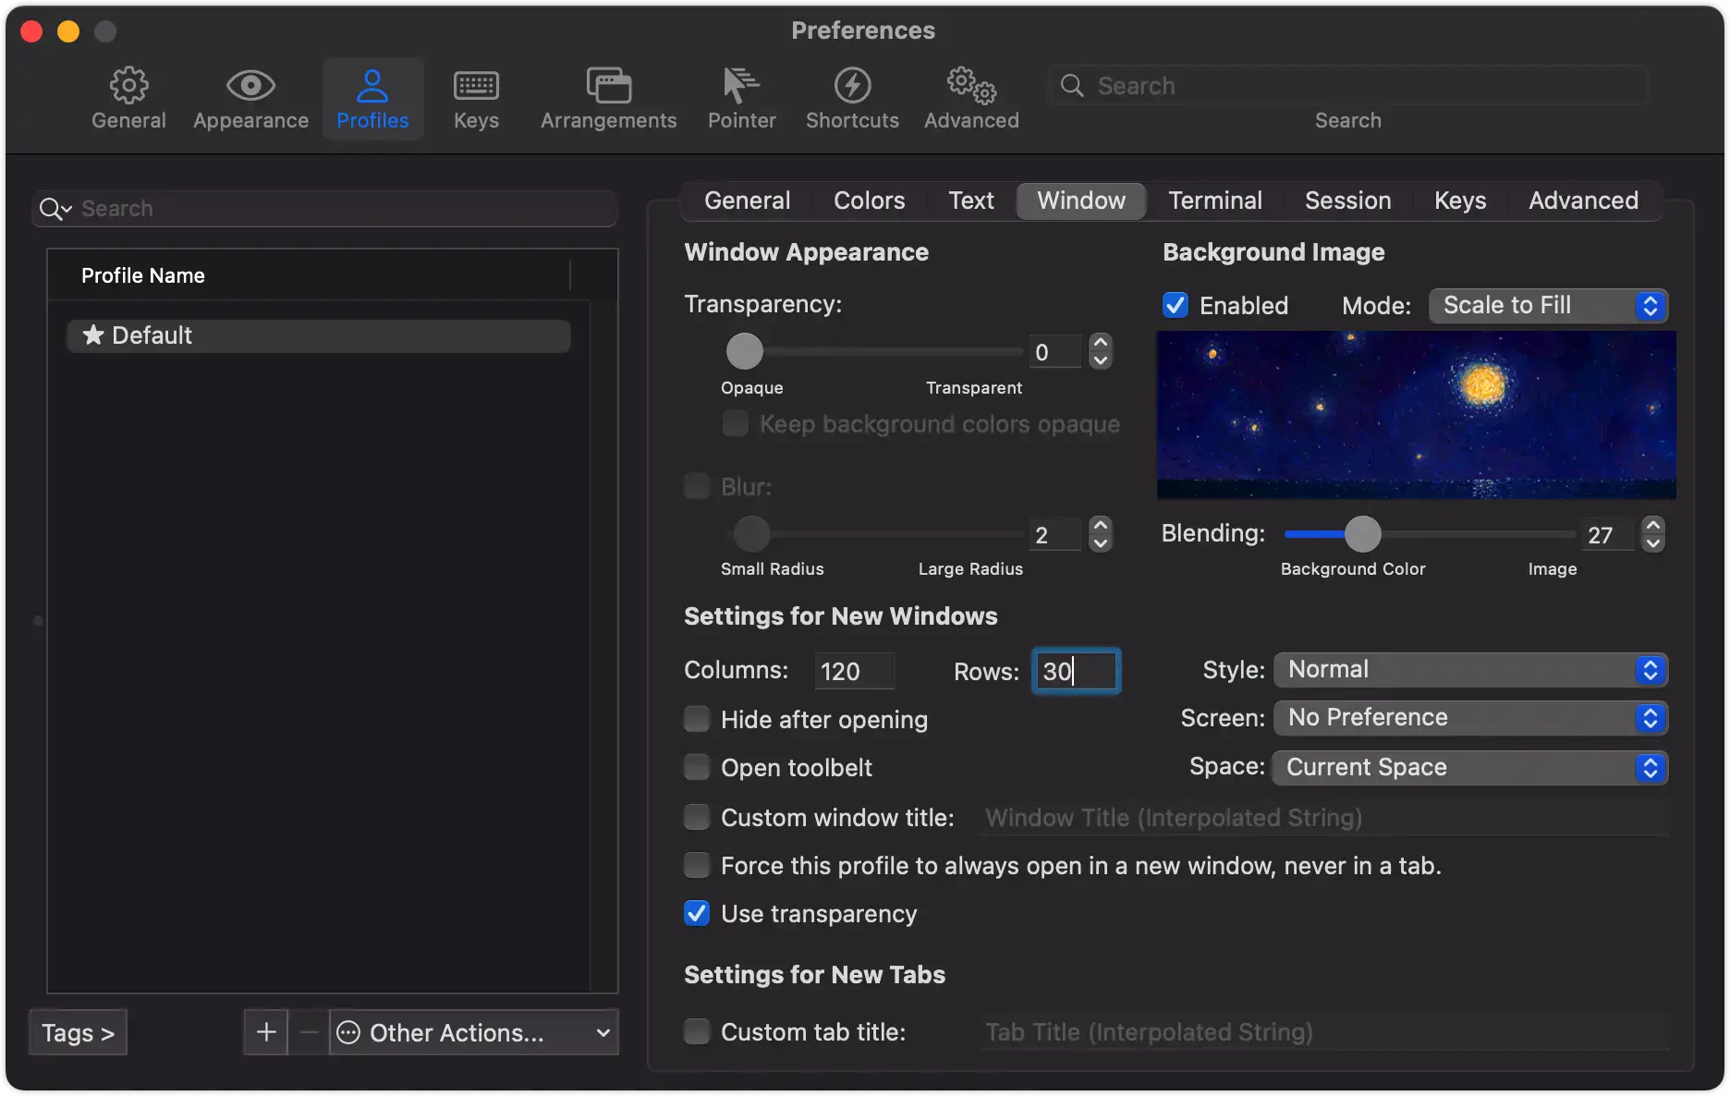The image size is (1730, 1096).
Task: Enable Custom window title checkbox
Action: click(697, 817)
